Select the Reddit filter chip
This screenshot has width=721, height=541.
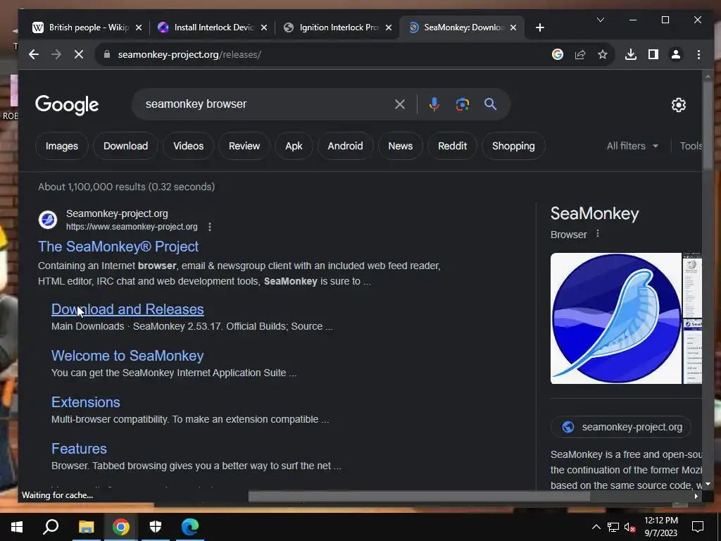point(452,146)
